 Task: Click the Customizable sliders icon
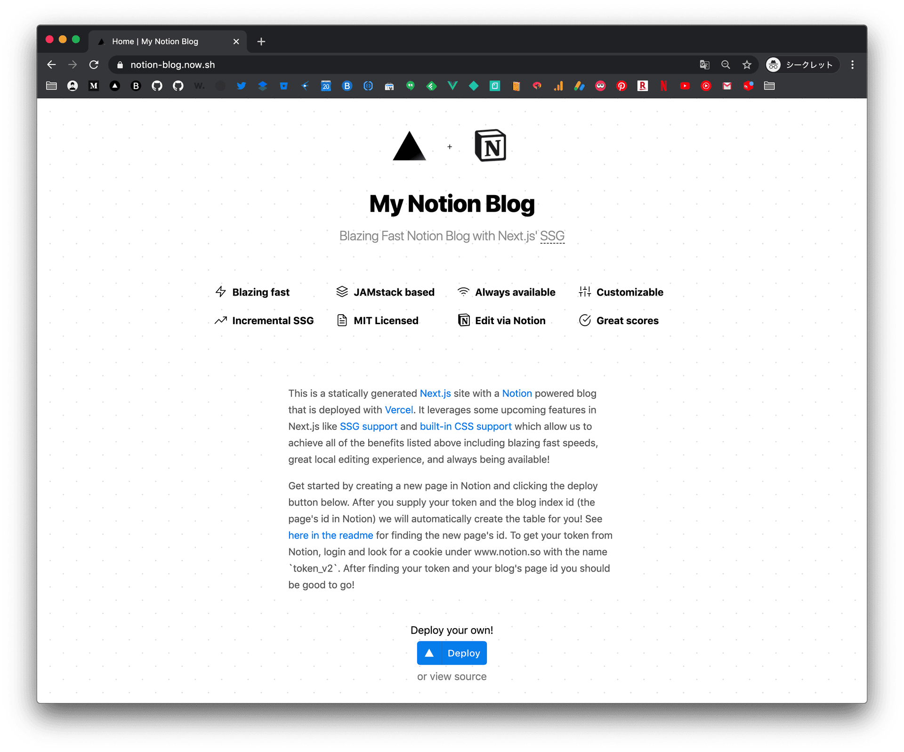[x=584, y=292]
